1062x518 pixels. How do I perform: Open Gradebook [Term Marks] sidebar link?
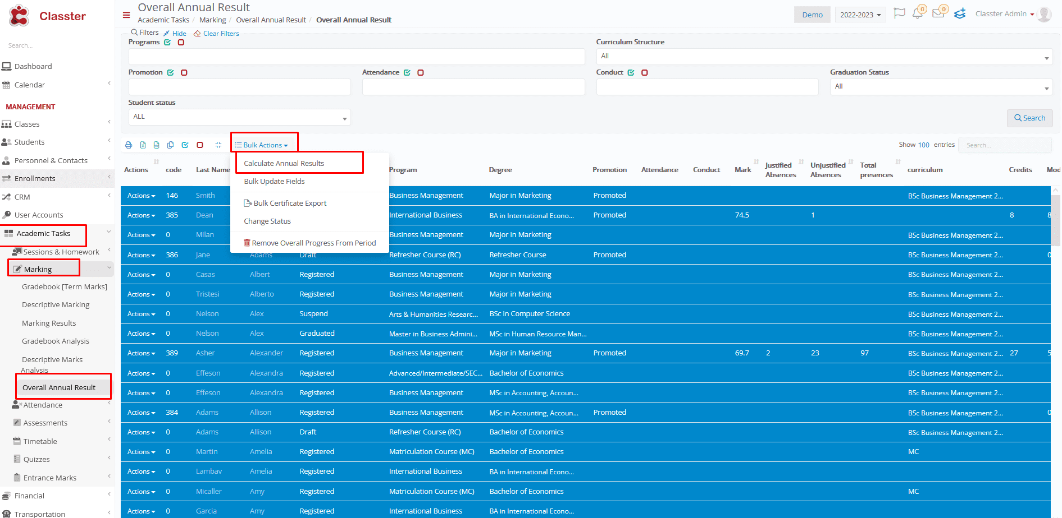(x=65, y=286)
